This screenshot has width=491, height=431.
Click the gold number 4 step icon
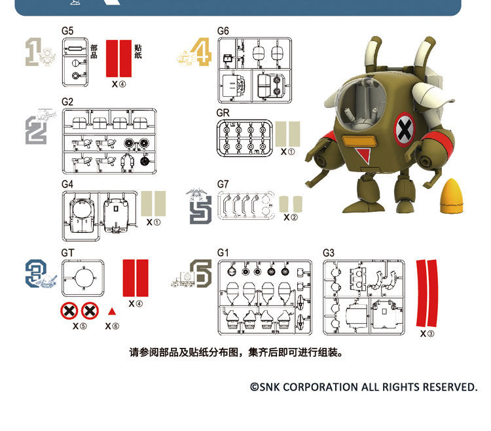pos(201,52)
